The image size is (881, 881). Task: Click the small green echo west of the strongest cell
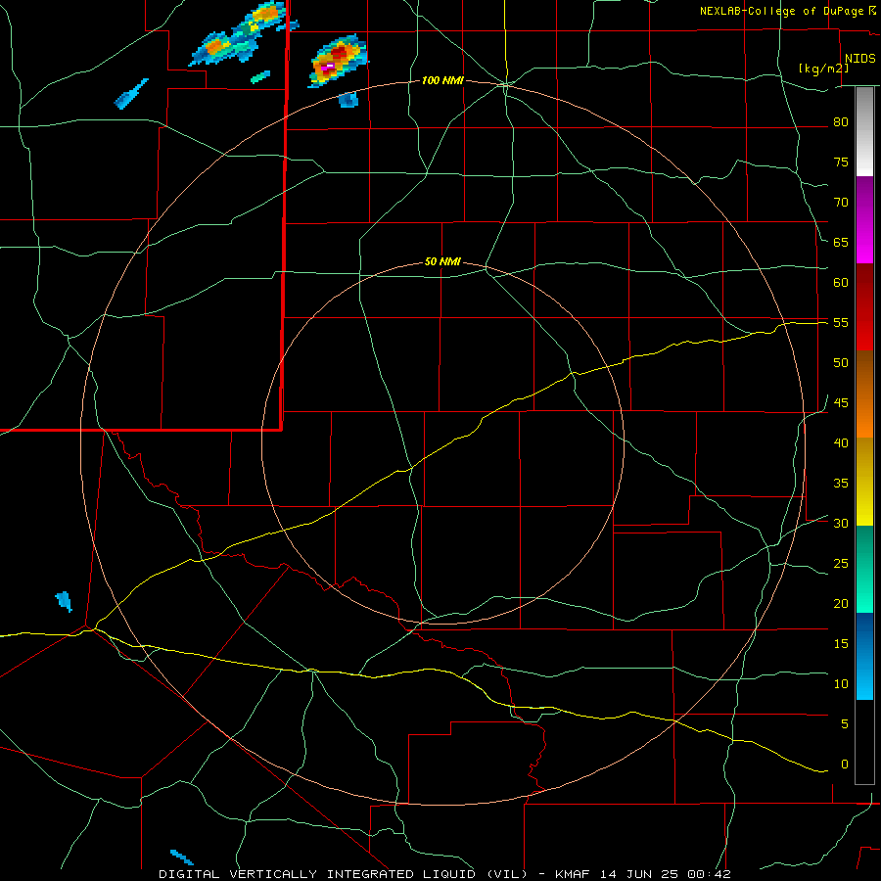[260, 77]
